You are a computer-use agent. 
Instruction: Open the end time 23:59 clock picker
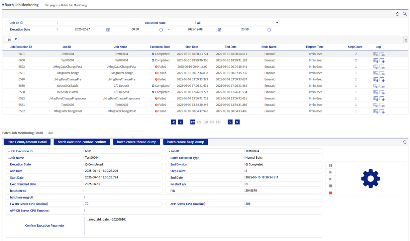click(269, 30)
